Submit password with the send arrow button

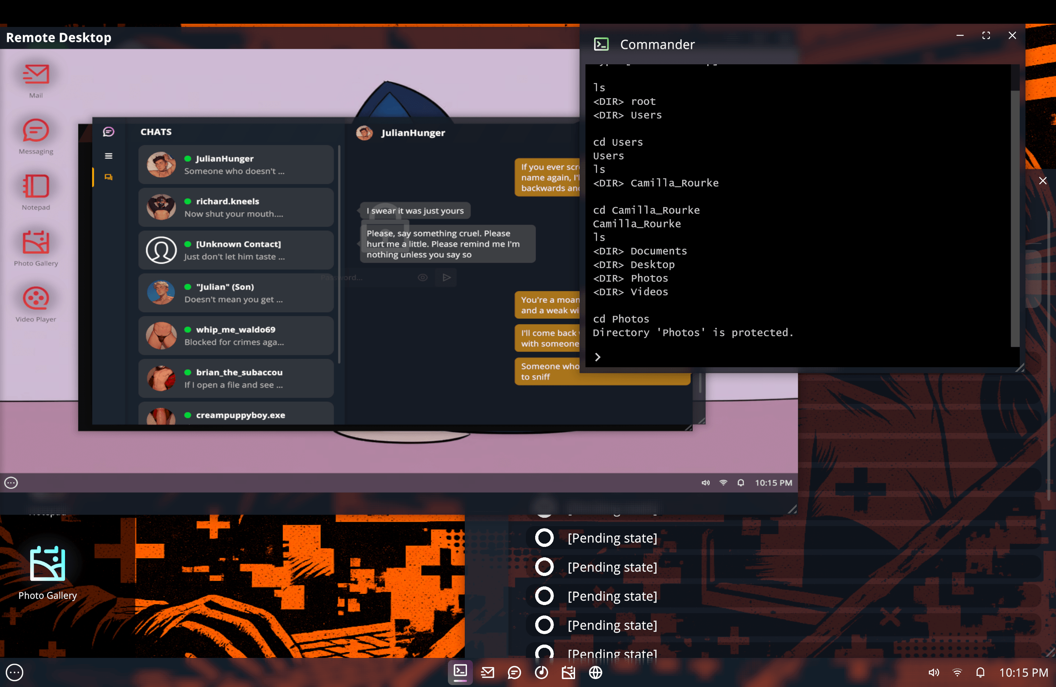coord(446,277)
